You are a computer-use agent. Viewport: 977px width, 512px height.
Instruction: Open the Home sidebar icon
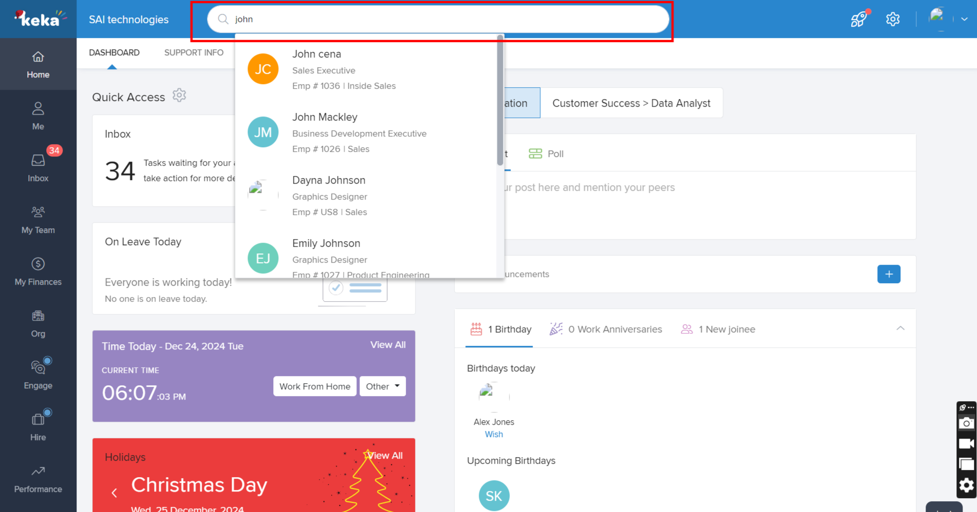tap(38, 64)
